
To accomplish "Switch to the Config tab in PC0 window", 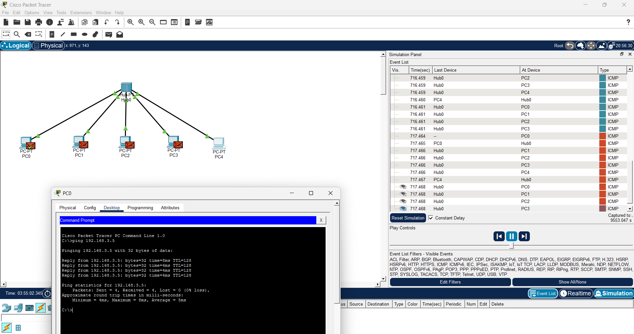I will pos(90,208).
